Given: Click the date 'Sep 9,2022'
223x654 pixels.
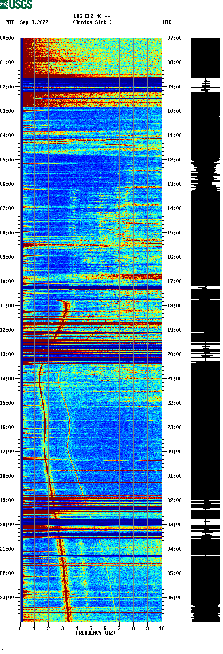Looking at the screenshot, I should [x=34, y=22].
